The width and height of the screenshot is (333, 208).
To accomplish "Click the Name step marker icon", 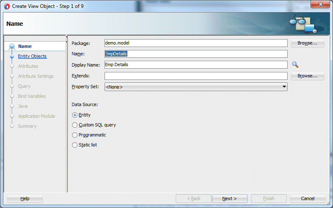I will point(12,46).
